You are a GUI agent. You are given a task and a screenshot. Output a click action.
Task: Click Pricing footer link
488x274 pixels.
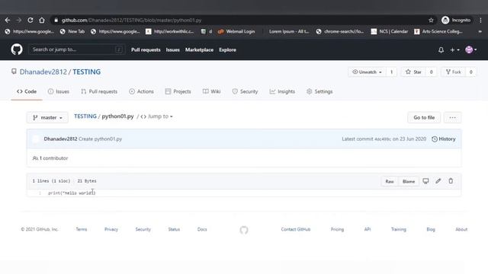pos(337,229)
